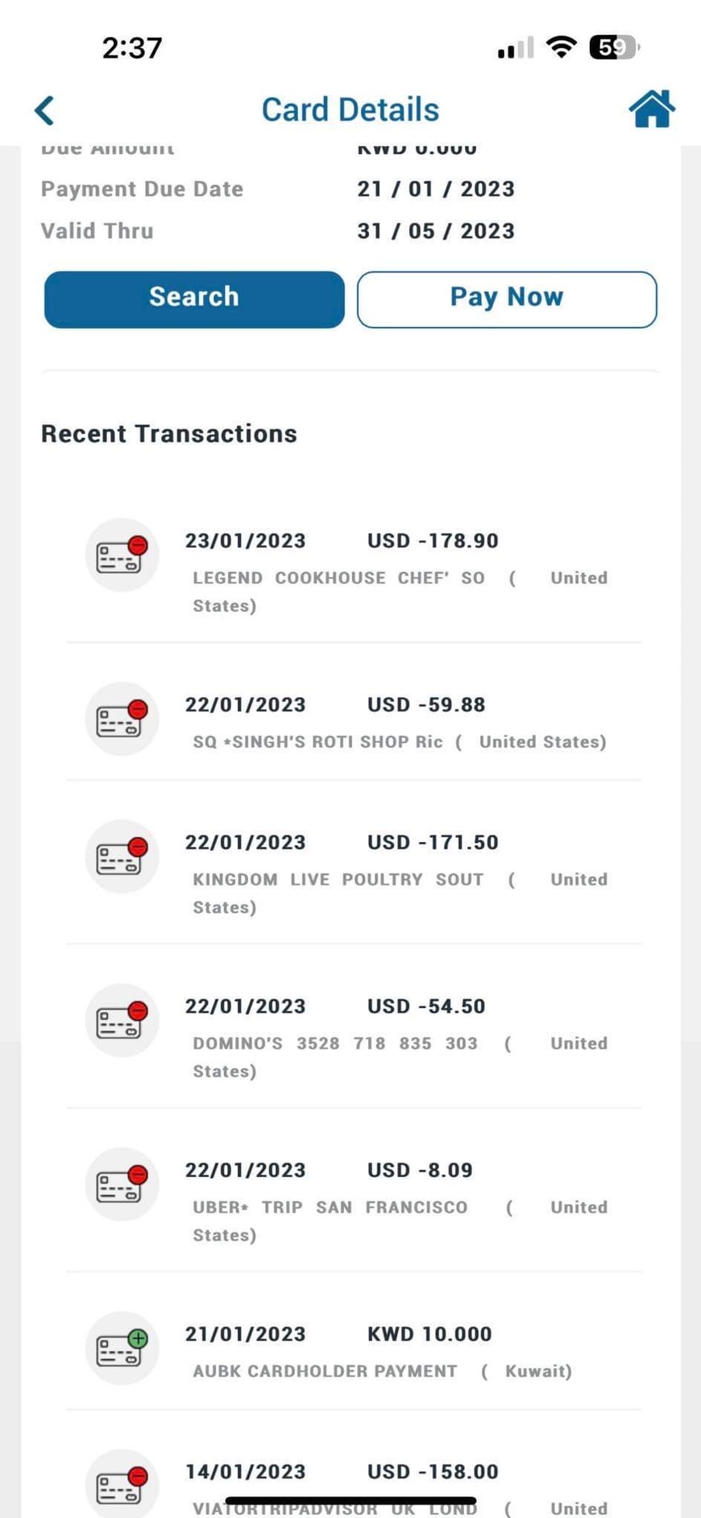Viewport: 701px width, 1518px height.
Task: Tap AUBK Cardholder Payment credit icon
Action: coord(122,1349)
